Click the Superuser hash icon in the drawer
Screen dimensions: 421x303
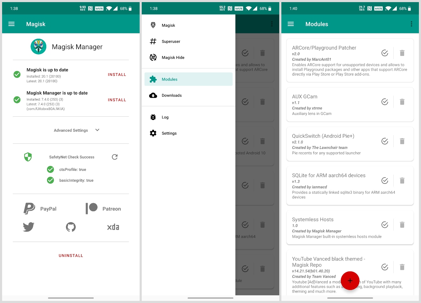point(153,41)
